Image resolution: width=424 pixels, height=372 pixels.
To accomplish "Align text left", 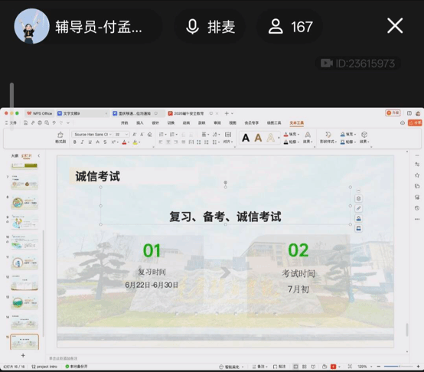I will [161, 142].
